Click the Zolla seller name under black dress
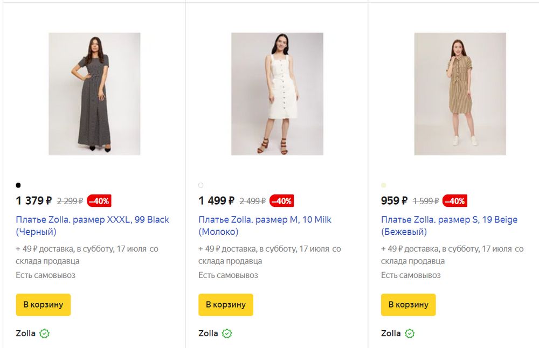This screenshot has height=348, width=539. pos(26,333)
